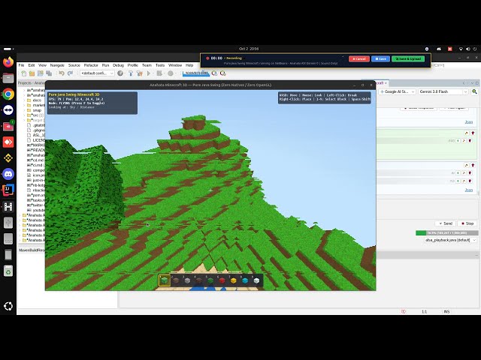
Task: Click the Stop button in chat panel
Action: [467, 223]
